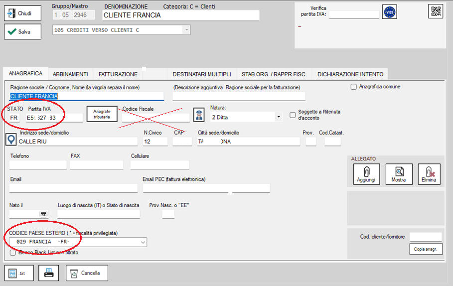Click the officer icon beside Codice Fiscale
This screenshot has height=286, width=453.
coord(198,115)
